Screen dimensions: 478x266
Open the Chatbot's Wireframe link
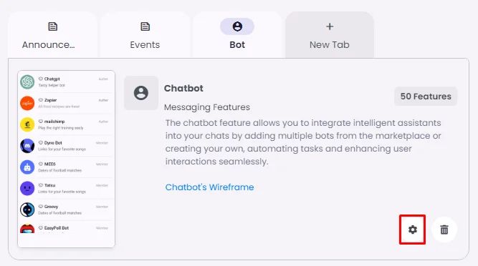[209, 187]
